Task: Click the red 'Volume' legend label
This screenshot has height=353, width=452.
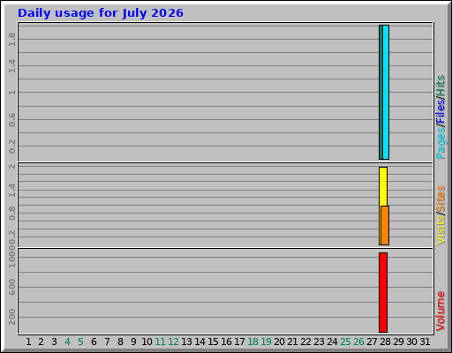Action: click(441, 311)
